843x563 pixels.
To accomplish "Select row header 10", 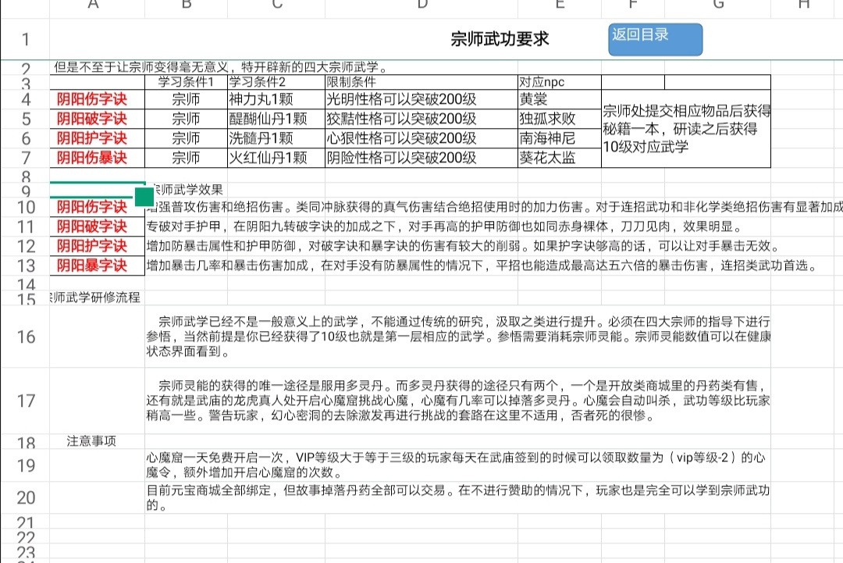I will tap(25, 208).
